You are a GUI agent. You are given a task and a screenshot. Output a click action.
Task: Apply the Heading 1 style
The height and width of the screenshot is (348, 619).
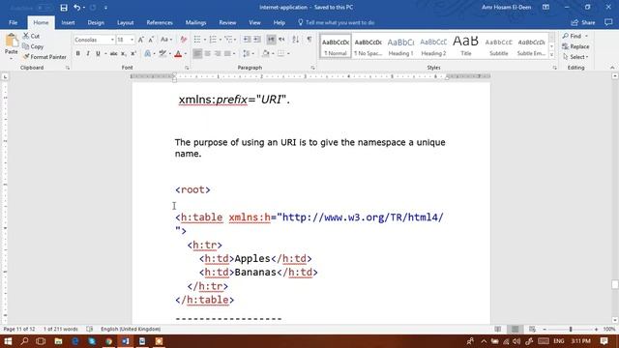point(400,46)
